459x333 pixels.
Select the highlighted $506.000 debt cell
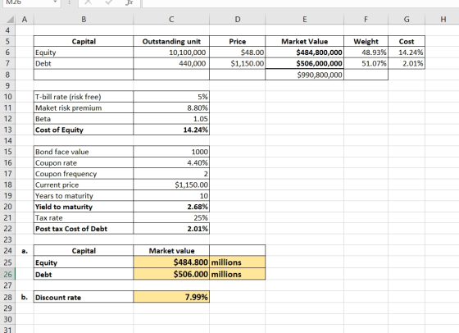[171, 274]
